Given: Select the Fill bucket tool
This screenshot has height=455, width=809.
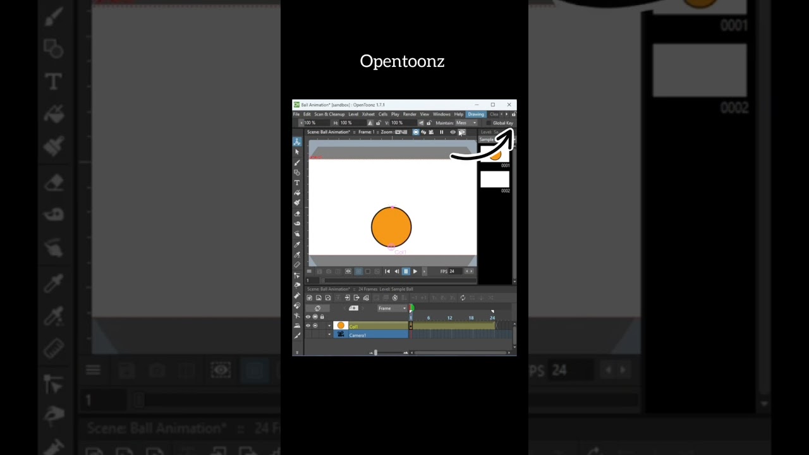Looking at the screenshot, I should [x=297, y=193].
